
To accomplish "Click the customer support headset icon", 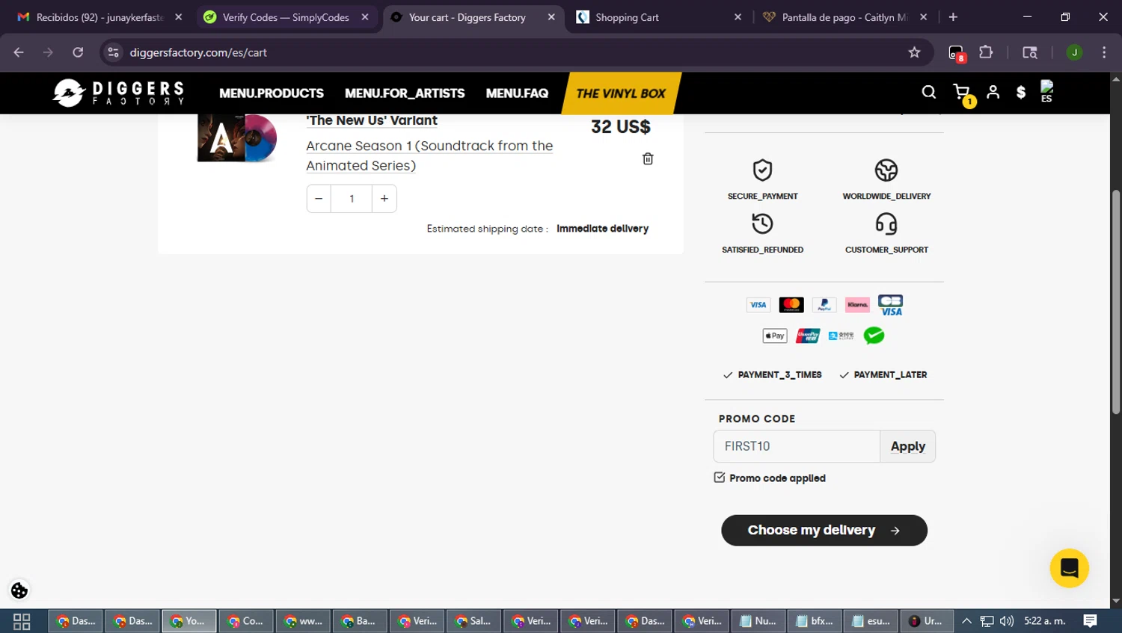I will click(886, 223).
